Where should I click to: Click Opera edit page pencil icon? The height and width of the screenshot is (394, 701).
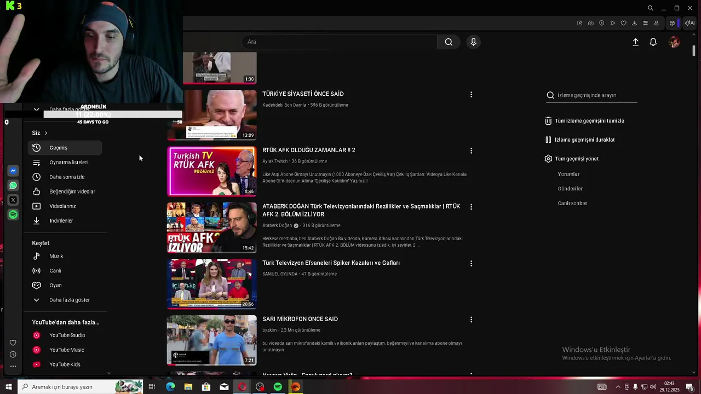tap(579, 23)
